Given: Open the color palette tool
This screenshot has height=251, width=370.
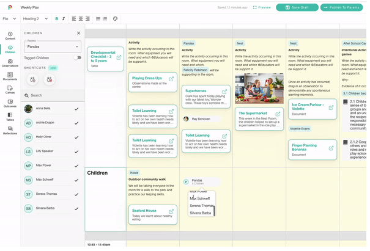Looking at the screenshot, I should [115, 19].
